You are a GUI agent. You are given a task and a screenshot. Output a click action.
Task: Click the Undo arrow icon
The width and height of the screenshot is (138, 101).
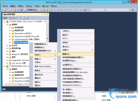pyautogui.click(x=65, y=10)
